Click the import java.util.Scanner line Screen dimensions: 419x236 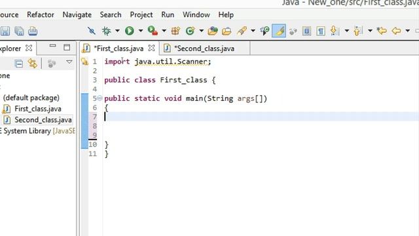(158, 62)
